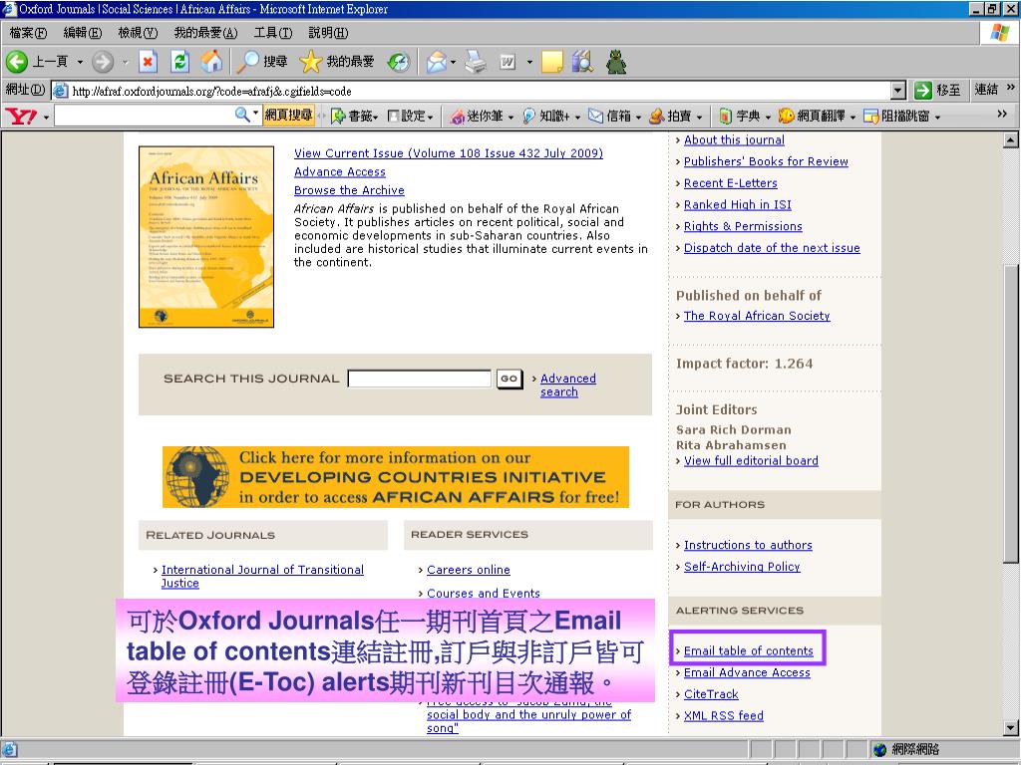The width and height of the screenshot is (1021, 765).
Task: Click the Yahoo toolbar search magnifier
Action: 242,116
